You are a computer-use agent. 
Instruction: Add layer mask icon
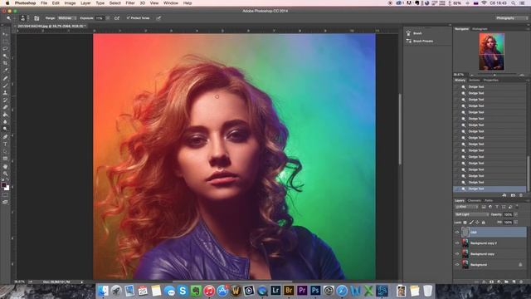tap(491, 282)
